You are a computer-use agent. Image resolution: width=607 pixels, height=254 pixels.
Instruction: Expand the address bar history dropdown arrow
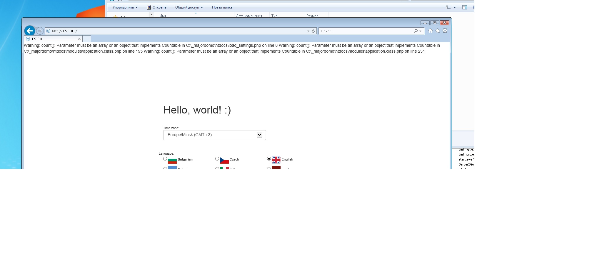(x=308, y=31)
